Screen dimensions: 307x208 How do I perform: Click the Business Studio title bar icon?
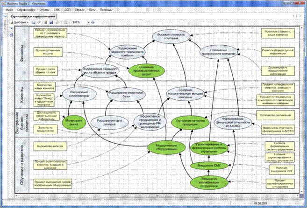pos(3,3)
